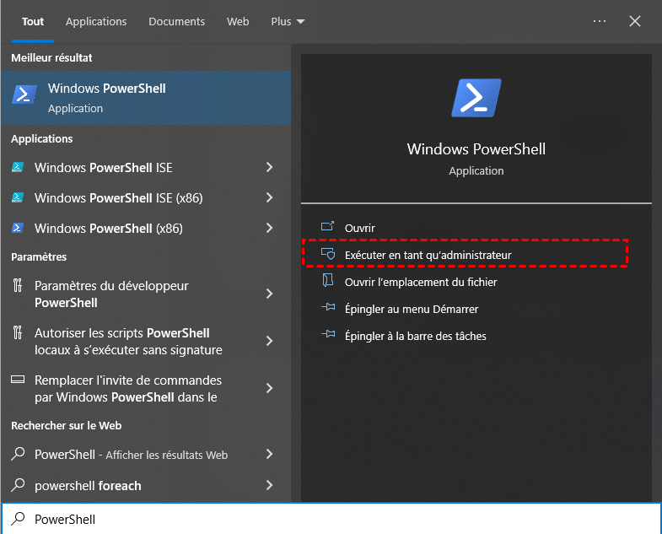Click the developer settings sliders icon
This screenshot has height=534, width=662.
click(x=18, y=286)
